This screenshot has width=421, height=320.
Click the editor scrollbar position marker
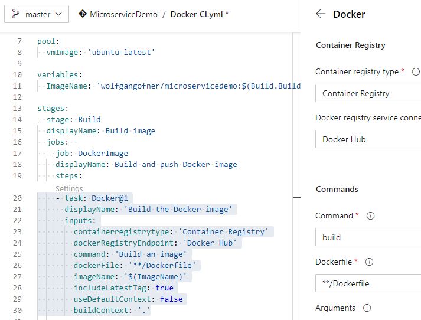[x=296, y=197]
